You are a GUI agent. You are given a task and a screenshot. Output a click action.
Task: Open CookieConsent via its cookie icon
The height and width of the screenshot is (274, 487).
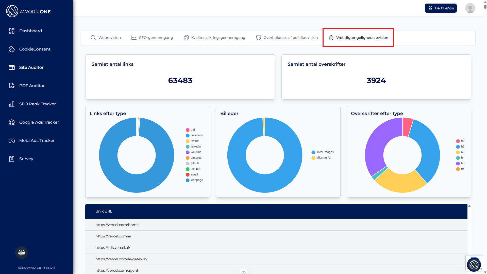(12, 49)
